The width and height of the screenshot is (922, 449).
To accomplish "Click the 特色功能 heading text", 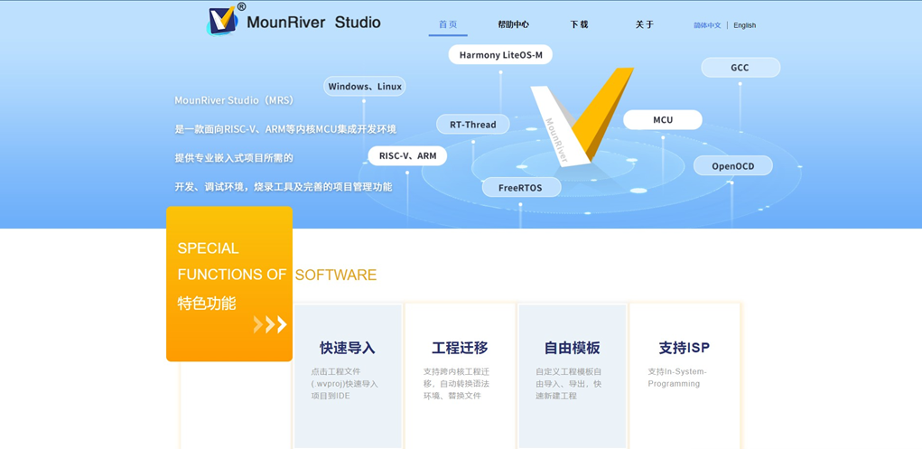I will point(207,304).
